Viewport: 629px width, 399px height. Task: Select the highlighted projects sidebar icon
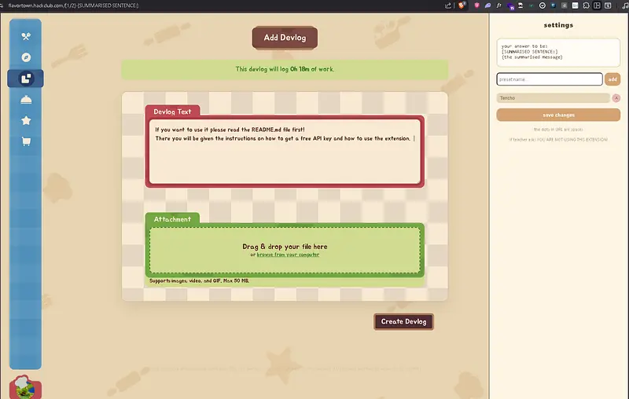[x=26, y=79]
